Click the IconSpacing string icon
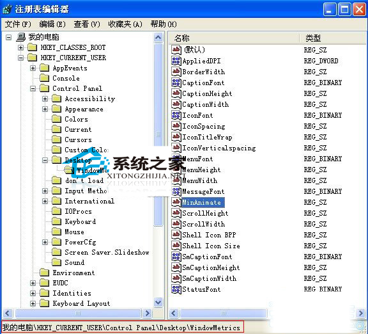368x334 pixels. [x=176, y=126]
